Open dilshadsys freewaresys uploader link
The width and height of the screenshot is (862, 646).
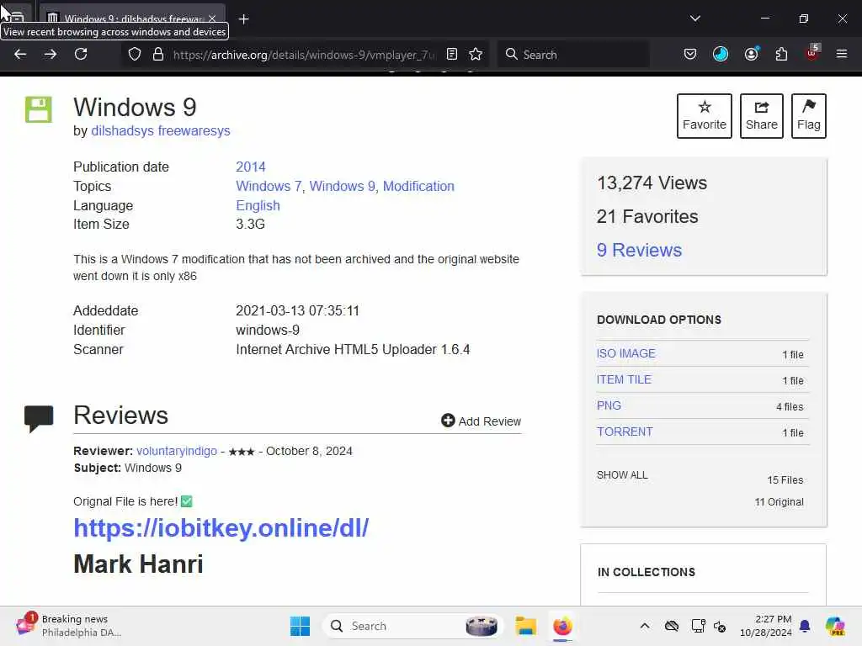161,130
